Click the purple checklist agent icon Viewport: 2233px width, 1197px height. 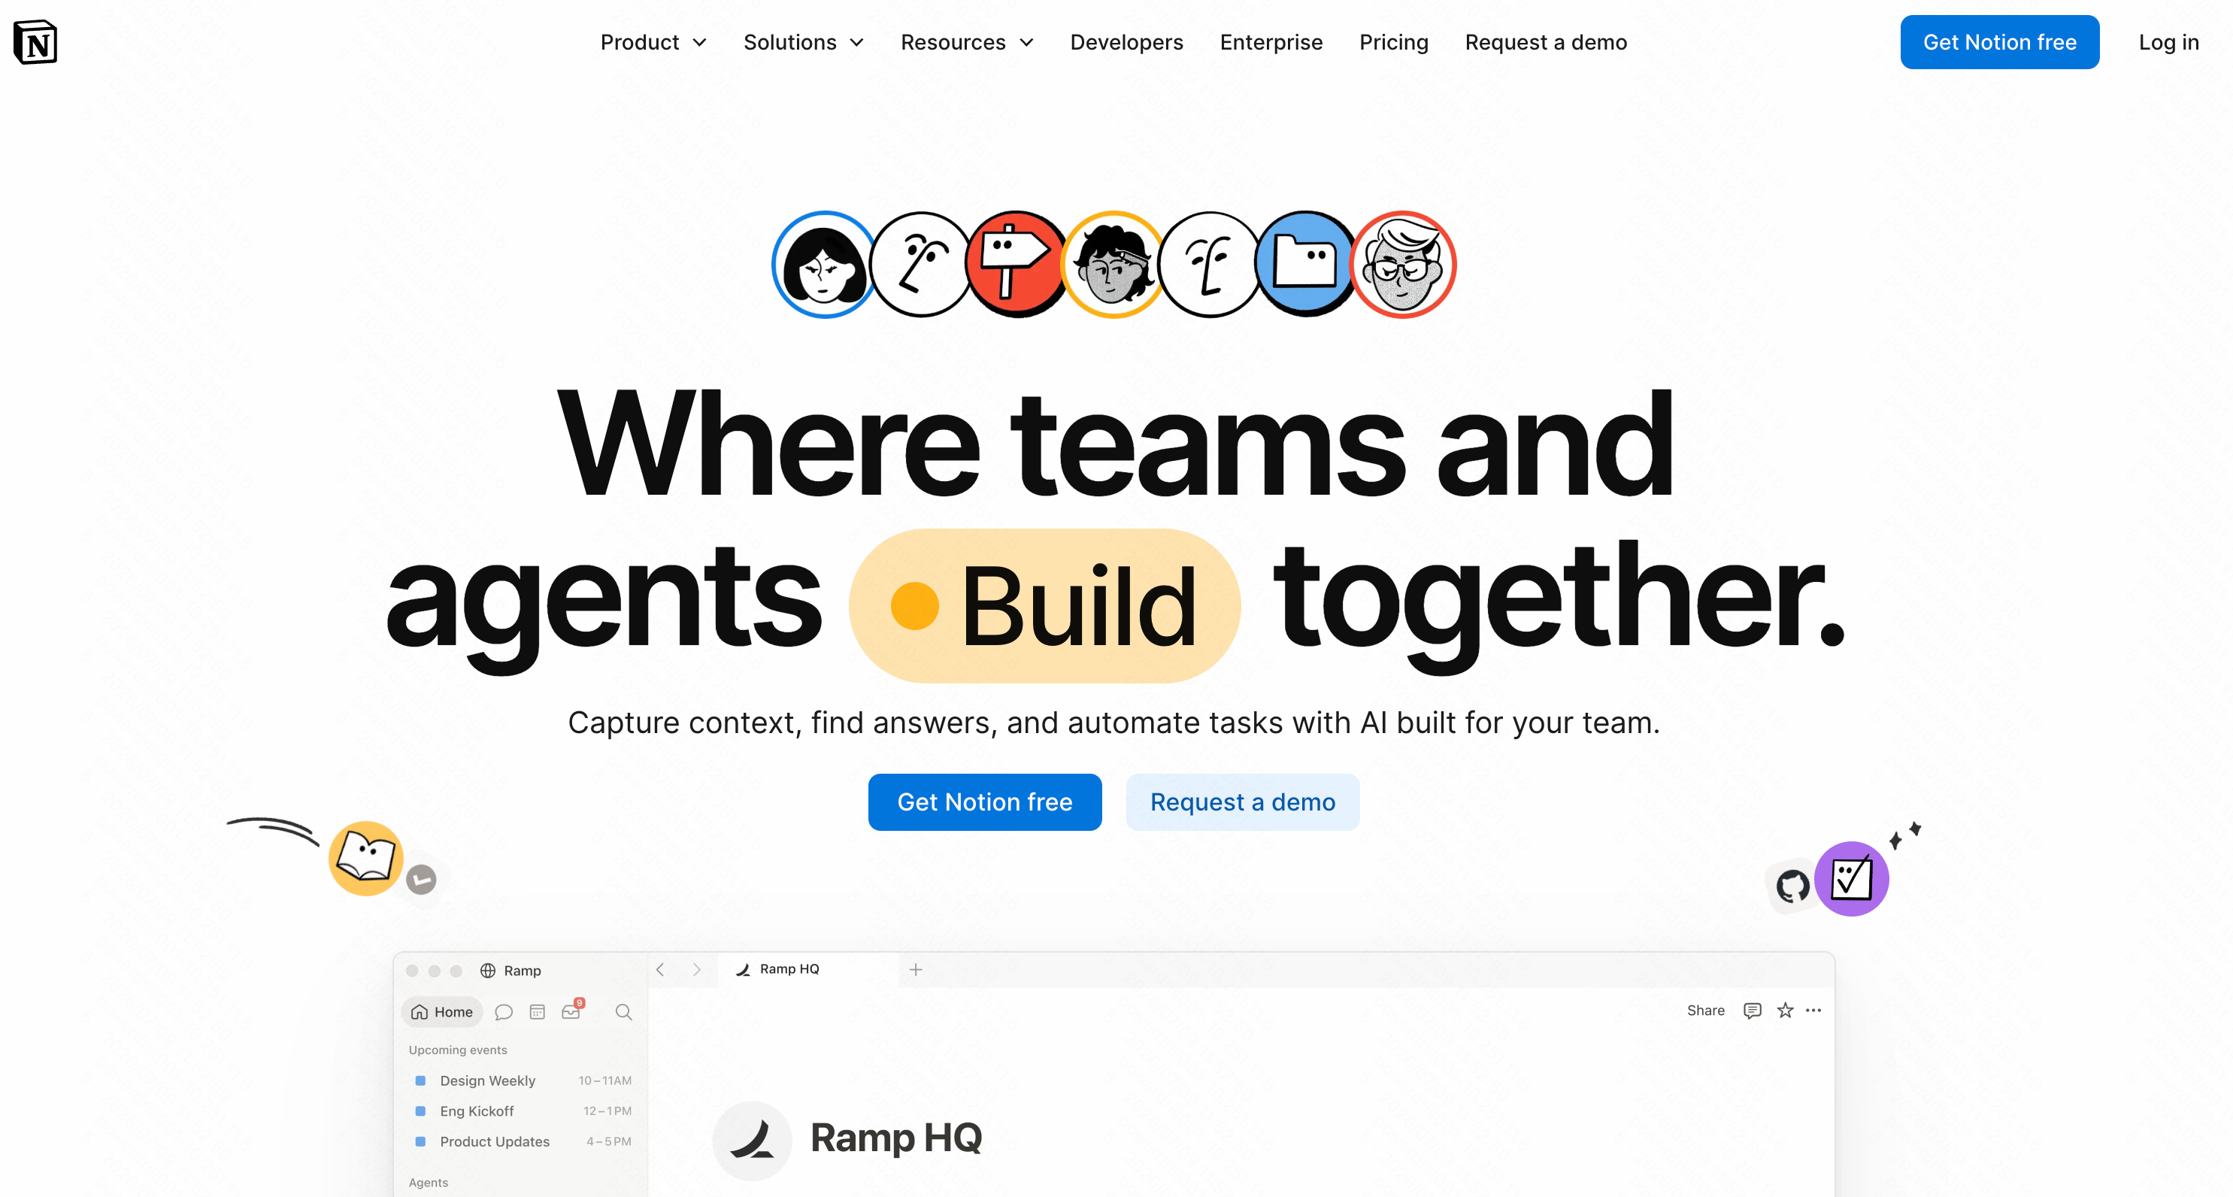pyautogui.click(x=1851, y=879)
